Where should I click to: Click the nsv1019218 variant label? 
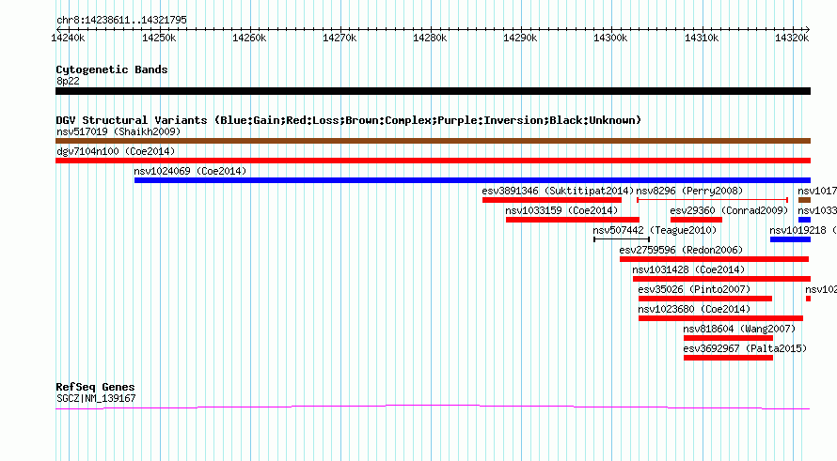coord(803,230)
